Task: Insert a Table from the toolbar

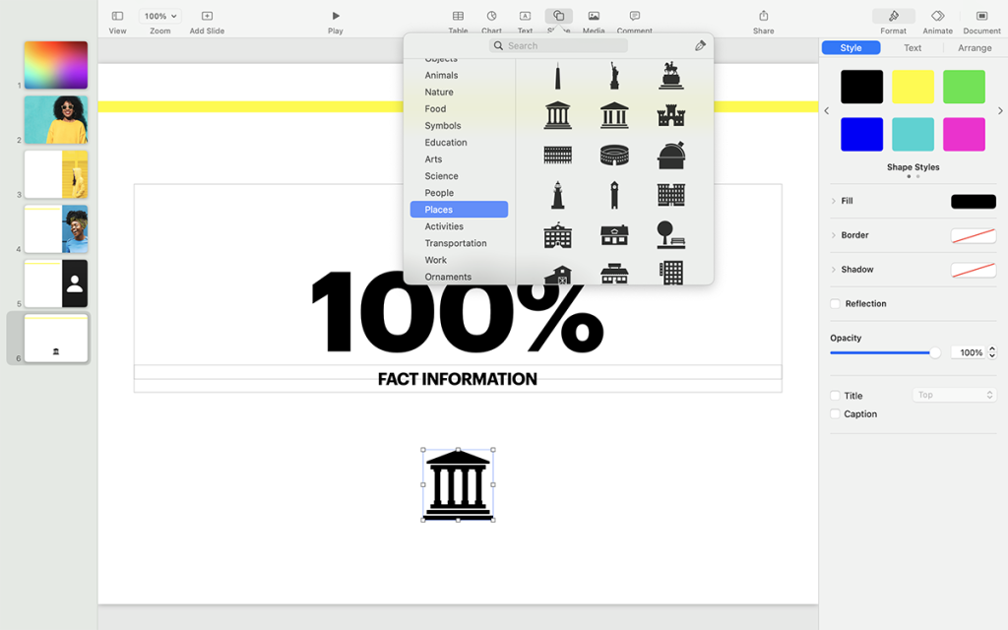Action: [x=457, y=17]
